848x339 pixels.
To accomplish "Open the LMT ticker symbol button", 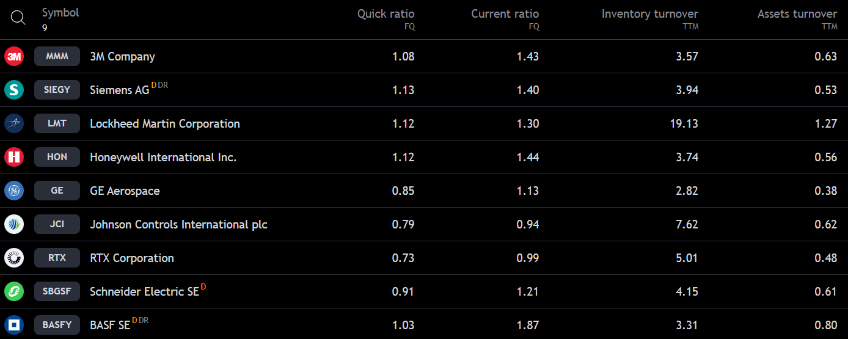I will pos(57,124).
